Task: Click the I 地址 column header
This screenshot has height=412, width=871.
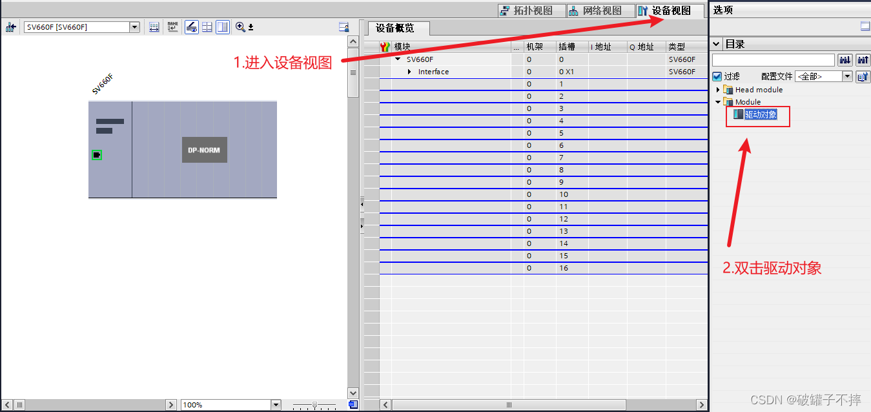Action: coord(608,47)
